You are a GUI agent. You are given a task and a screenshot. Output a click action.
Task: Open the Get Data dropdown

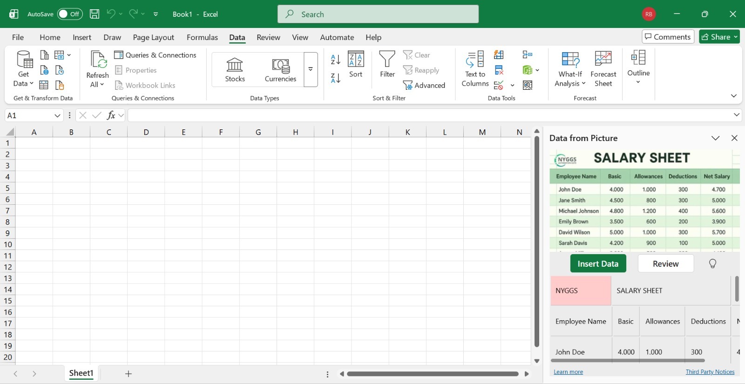(x=23, y=69)
